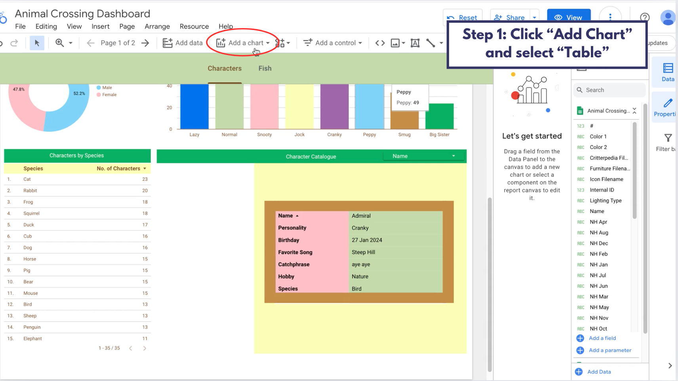Go to the next page arrow

[x=145, y=43]
